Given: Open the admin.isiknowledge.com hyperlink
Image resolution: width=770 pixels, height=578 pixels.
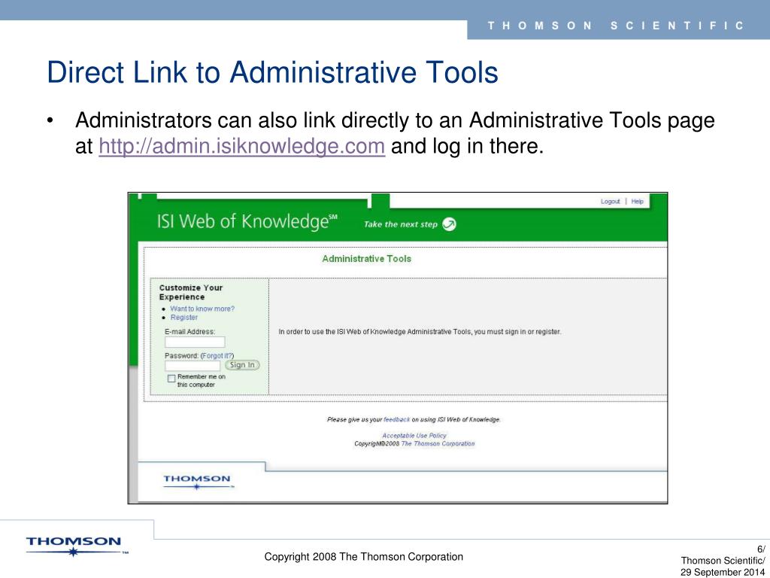Looking at the screenshot, I should 241,147.
